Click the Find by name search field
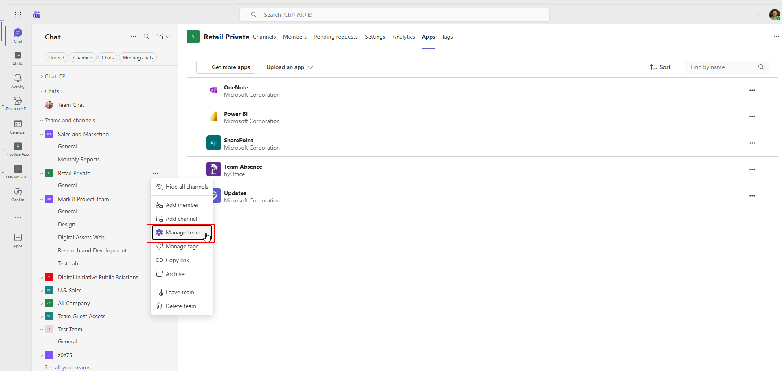 (x=723, y=67)
